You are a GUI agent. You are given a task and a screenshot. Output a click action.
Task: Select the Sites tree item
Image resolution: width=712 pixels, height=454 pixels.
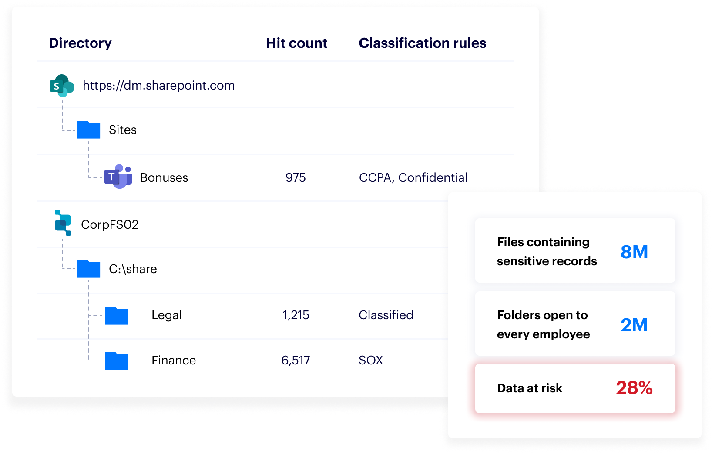pyautogui.click(x=122, y=130)
